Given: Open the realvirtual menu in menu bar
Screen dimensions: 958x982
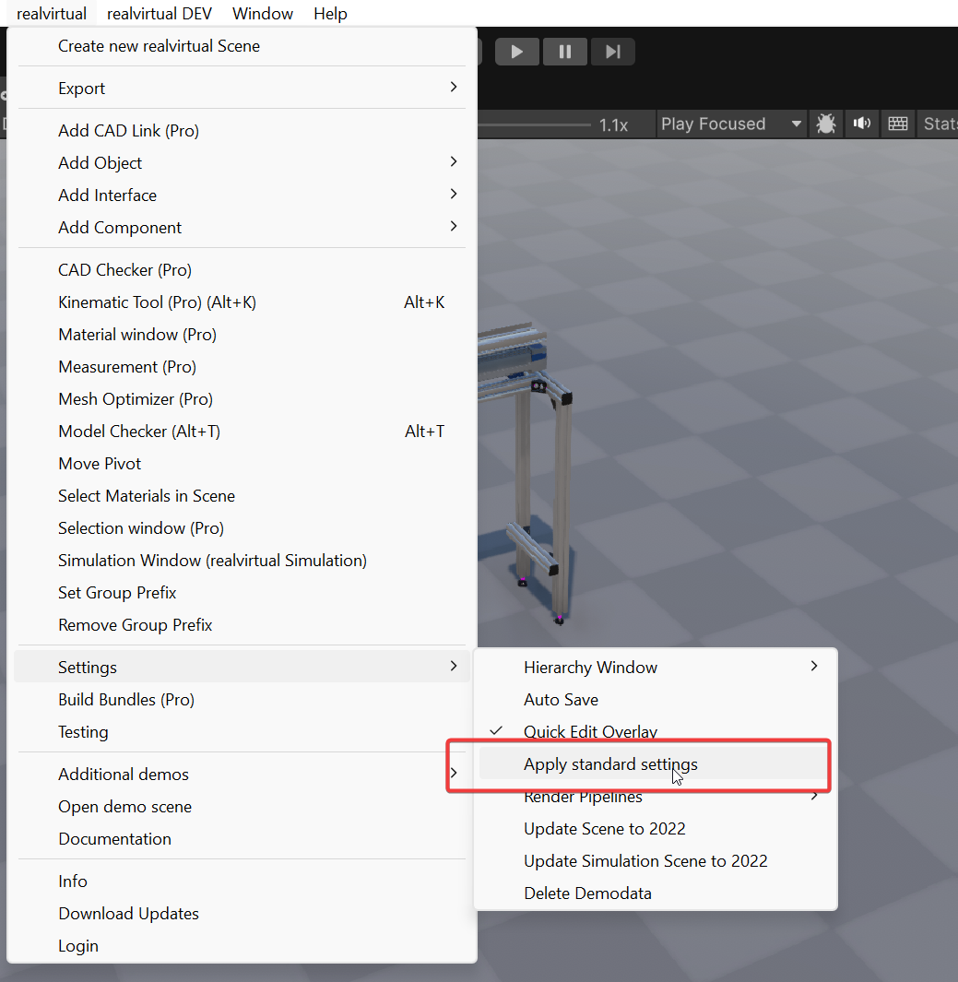Looking at the screenshot, I should tap(52, 13).
